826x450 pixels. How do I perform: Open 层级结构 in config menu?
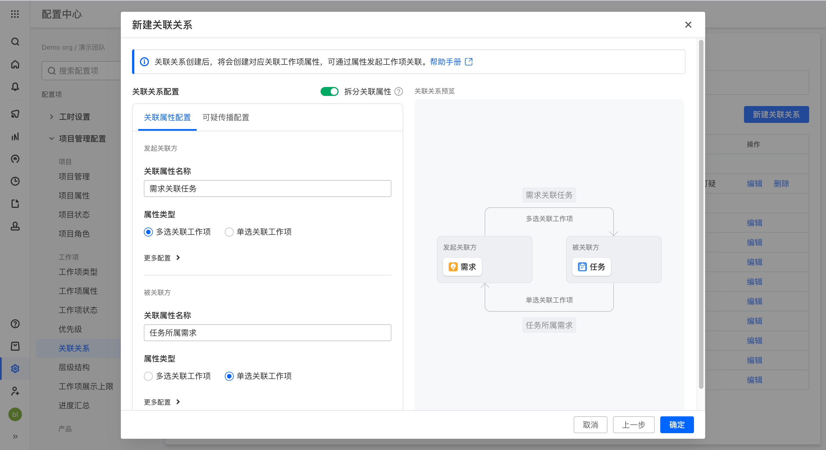[74, 367]
